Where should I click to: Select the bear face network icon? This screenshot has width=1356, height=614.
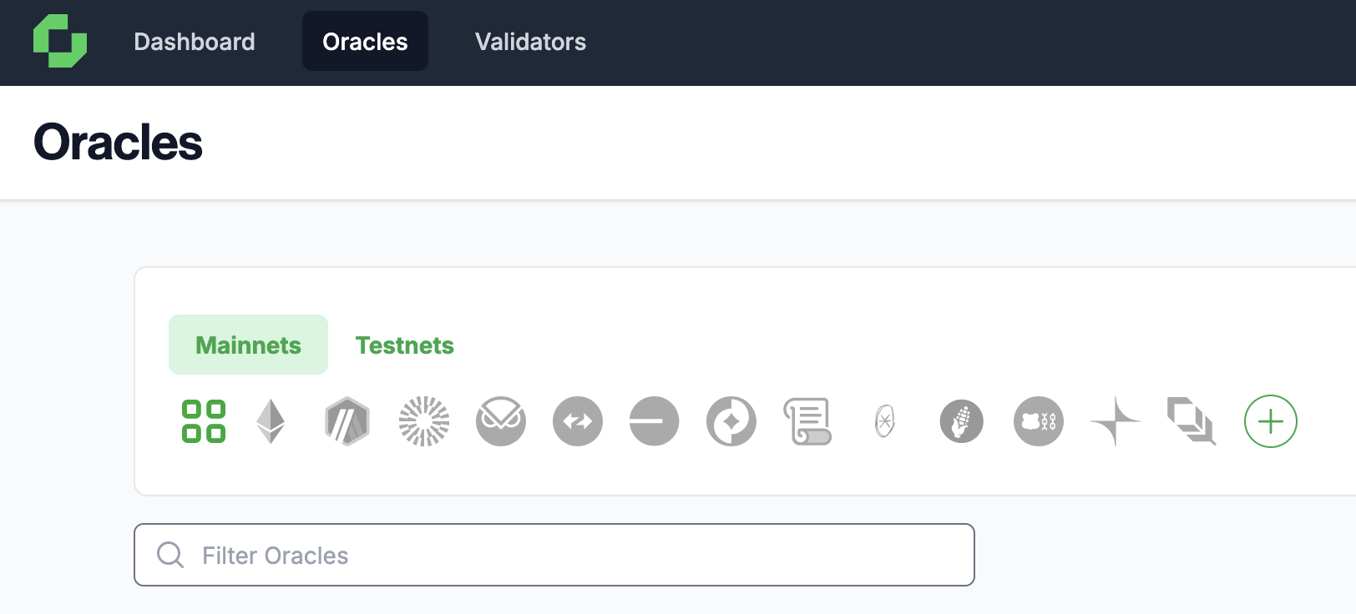[x=1039, y=421]
